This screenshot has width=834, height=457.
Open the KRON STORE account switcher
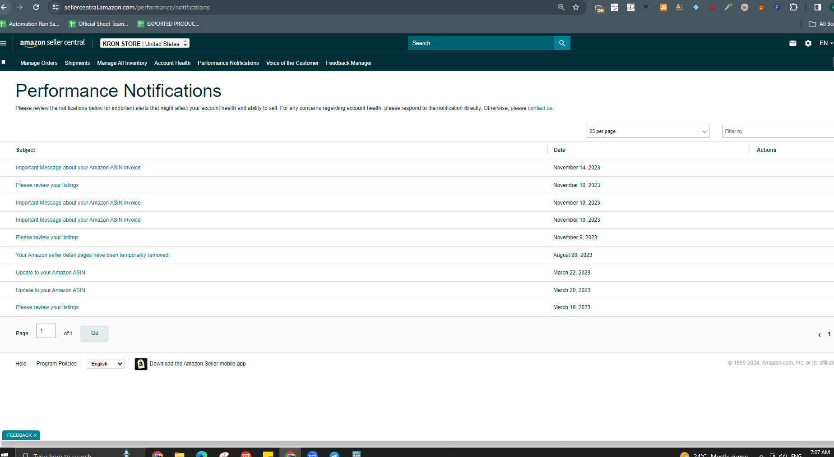(x=144, y=43)
